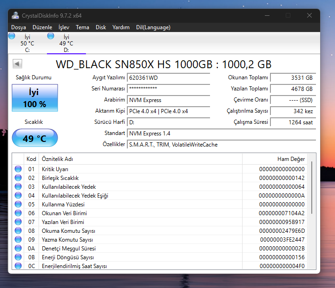Click the Sürücü Harfi field D:
The image size is (335, 288).
[169, 122]
